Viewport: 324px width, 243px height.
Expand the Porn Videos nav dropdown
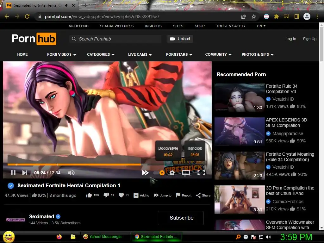(x=62, y=54)
